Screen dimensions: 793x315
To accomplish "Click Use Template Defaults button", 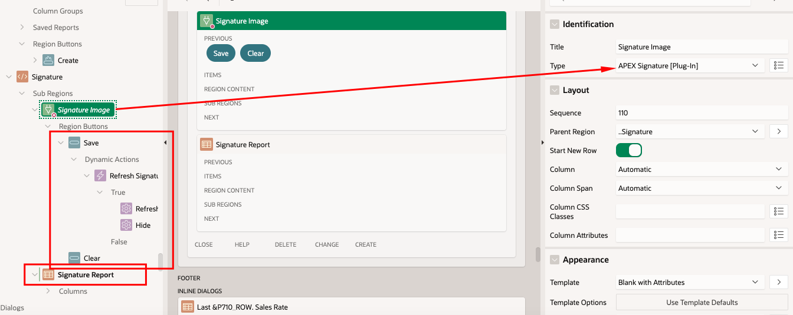I will pos(702,302).
